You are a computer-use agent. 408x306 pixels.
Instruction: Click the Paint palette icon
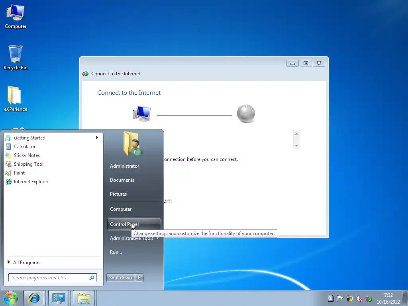tap(8, 173)
